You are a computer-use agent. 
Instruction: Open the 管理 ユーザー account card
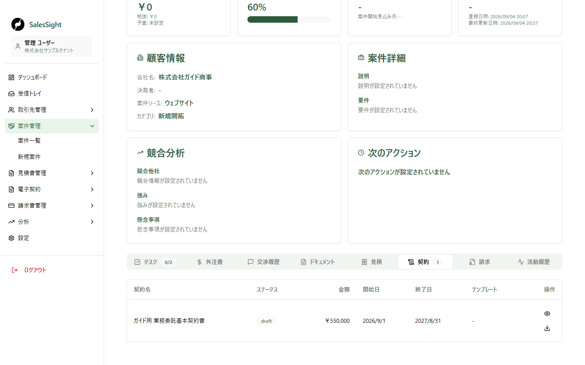pyautogui.click(x=52, y=46)
